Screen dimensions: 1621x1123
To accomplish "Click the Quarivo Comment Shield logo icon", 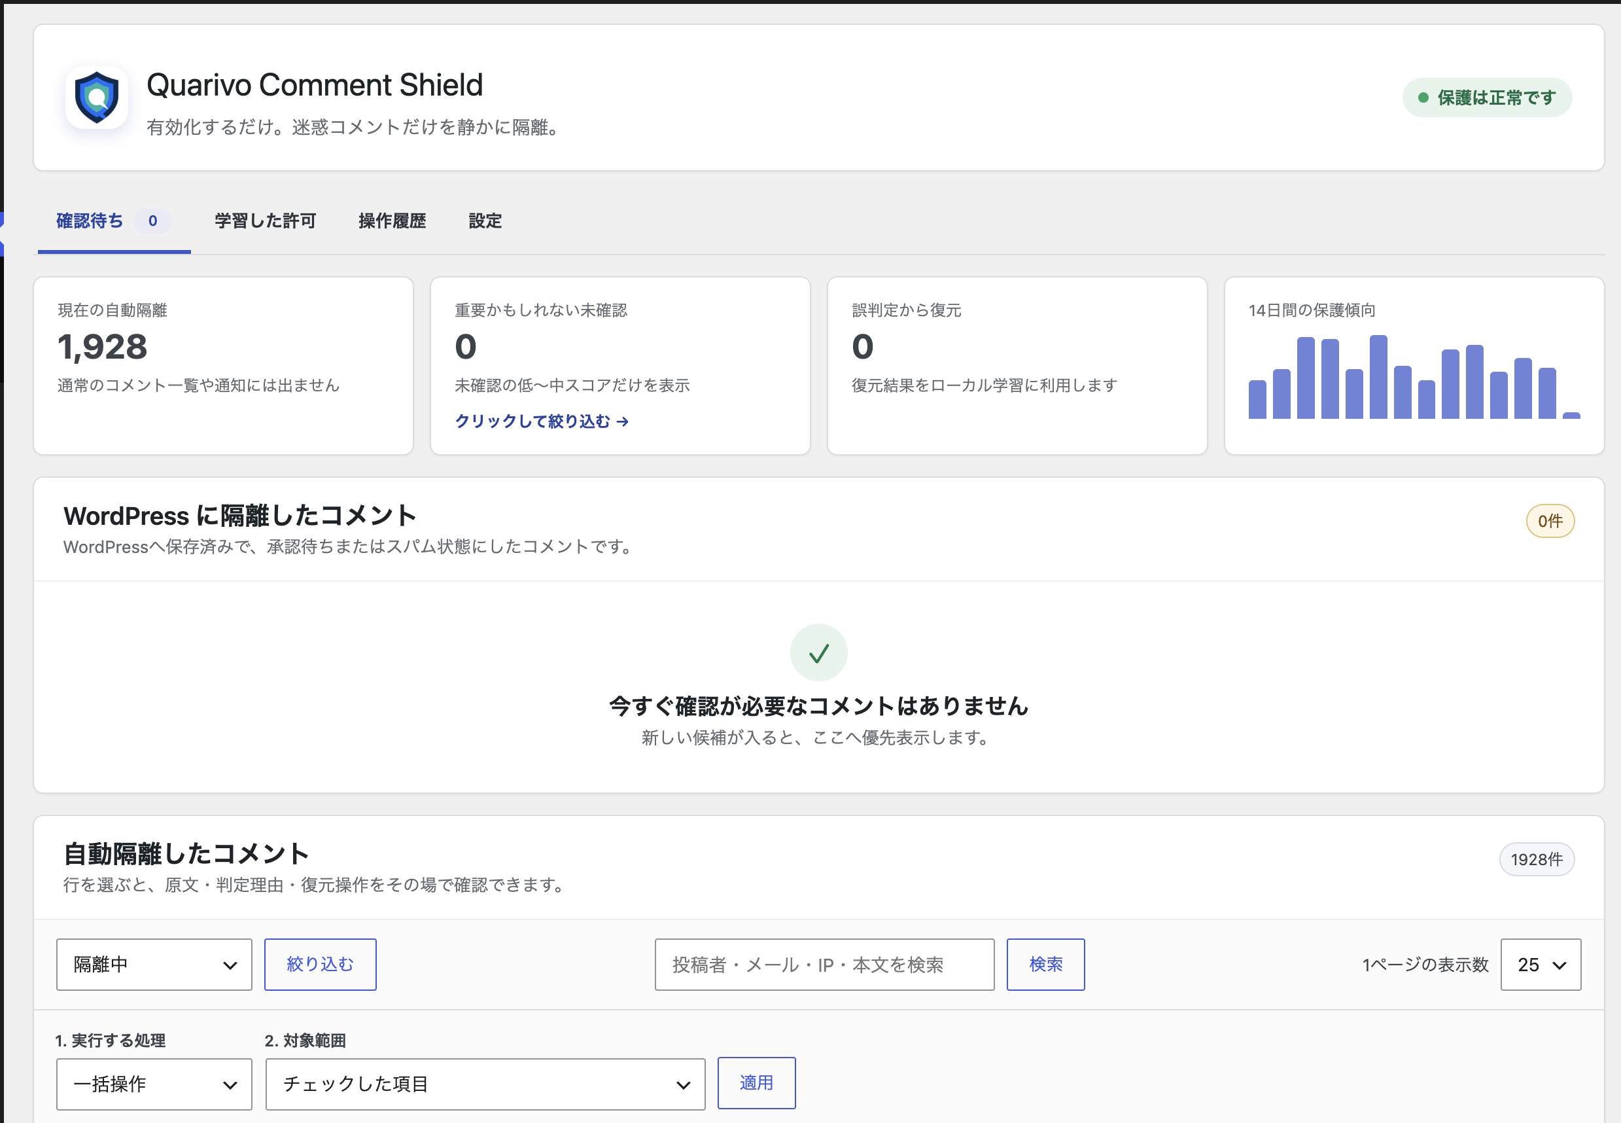I will (96, 97).
